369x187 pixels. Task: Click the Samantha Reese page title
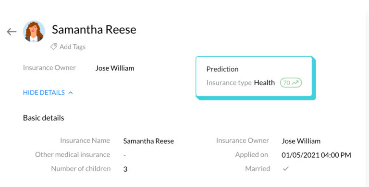tap(94, 30)
